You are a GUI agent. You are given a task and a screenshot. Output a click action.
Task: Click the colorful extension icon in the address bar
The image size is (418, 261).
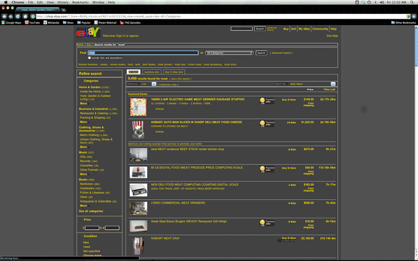pyautogui.click(x=408, y=16)
